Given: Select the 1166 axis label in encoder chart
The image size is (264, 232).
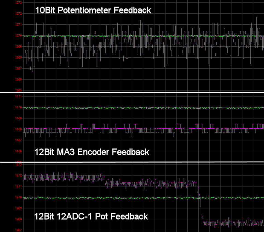Looking at the screenshot, I should (18, 151).
